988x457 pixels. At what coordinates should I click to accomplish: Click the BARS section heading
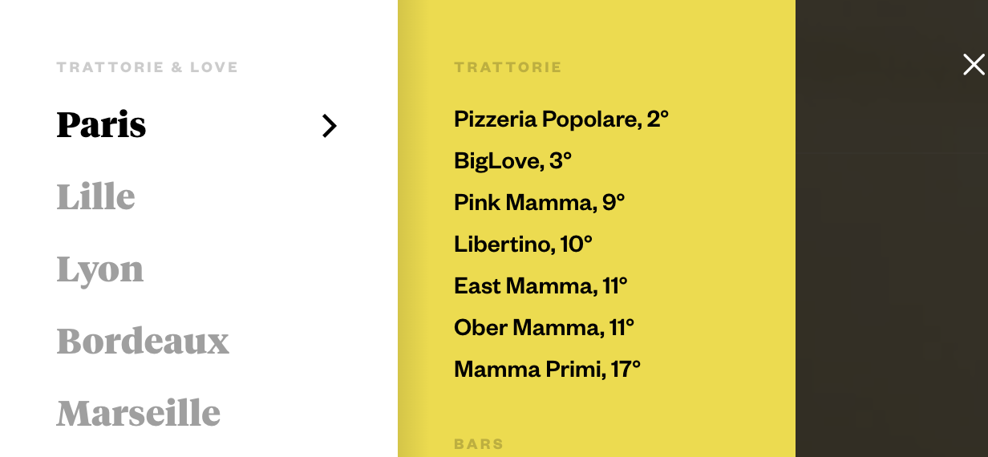[x=479, y=444]
